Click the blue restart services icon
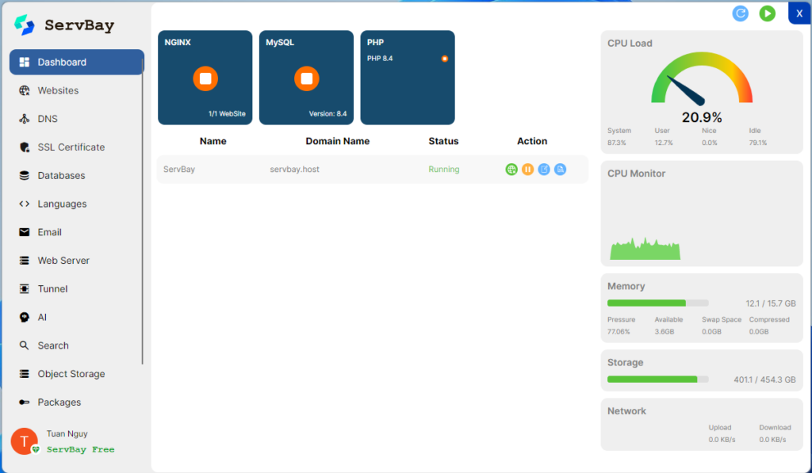Screen dimensions: 812x473 point(741,13)
